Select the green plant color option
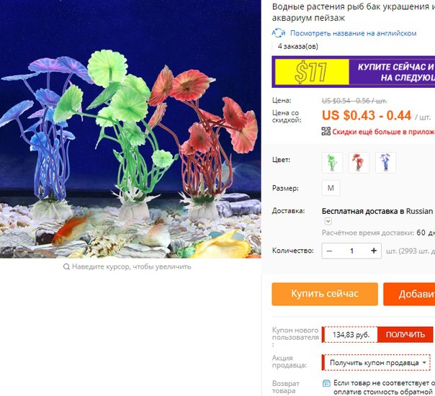The width and height of the screenshot is (435, 396). coord(332,163)
